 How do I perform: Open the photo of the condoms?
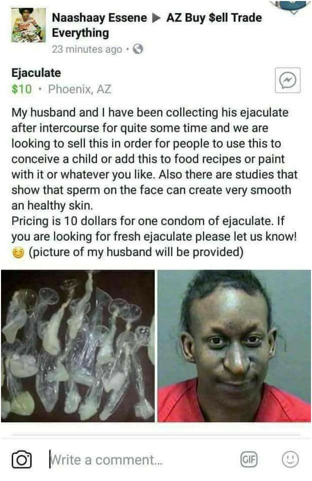[78, 346]
